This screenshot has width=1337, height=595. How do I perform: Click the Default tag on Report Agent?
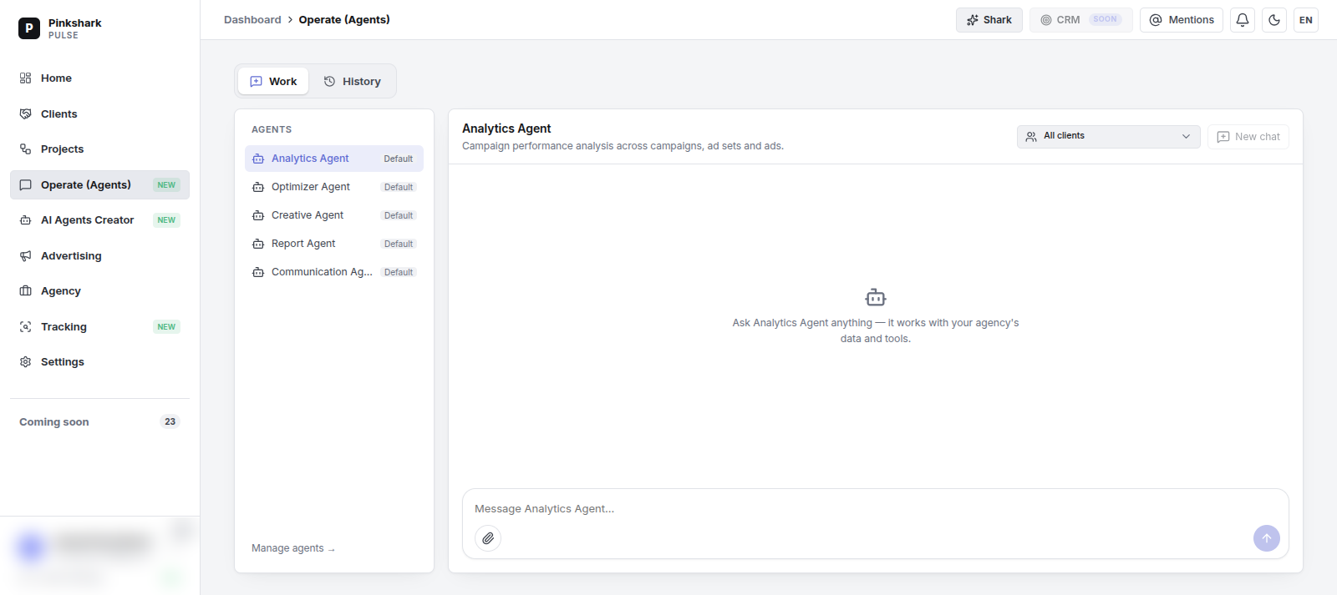point(399,244)
